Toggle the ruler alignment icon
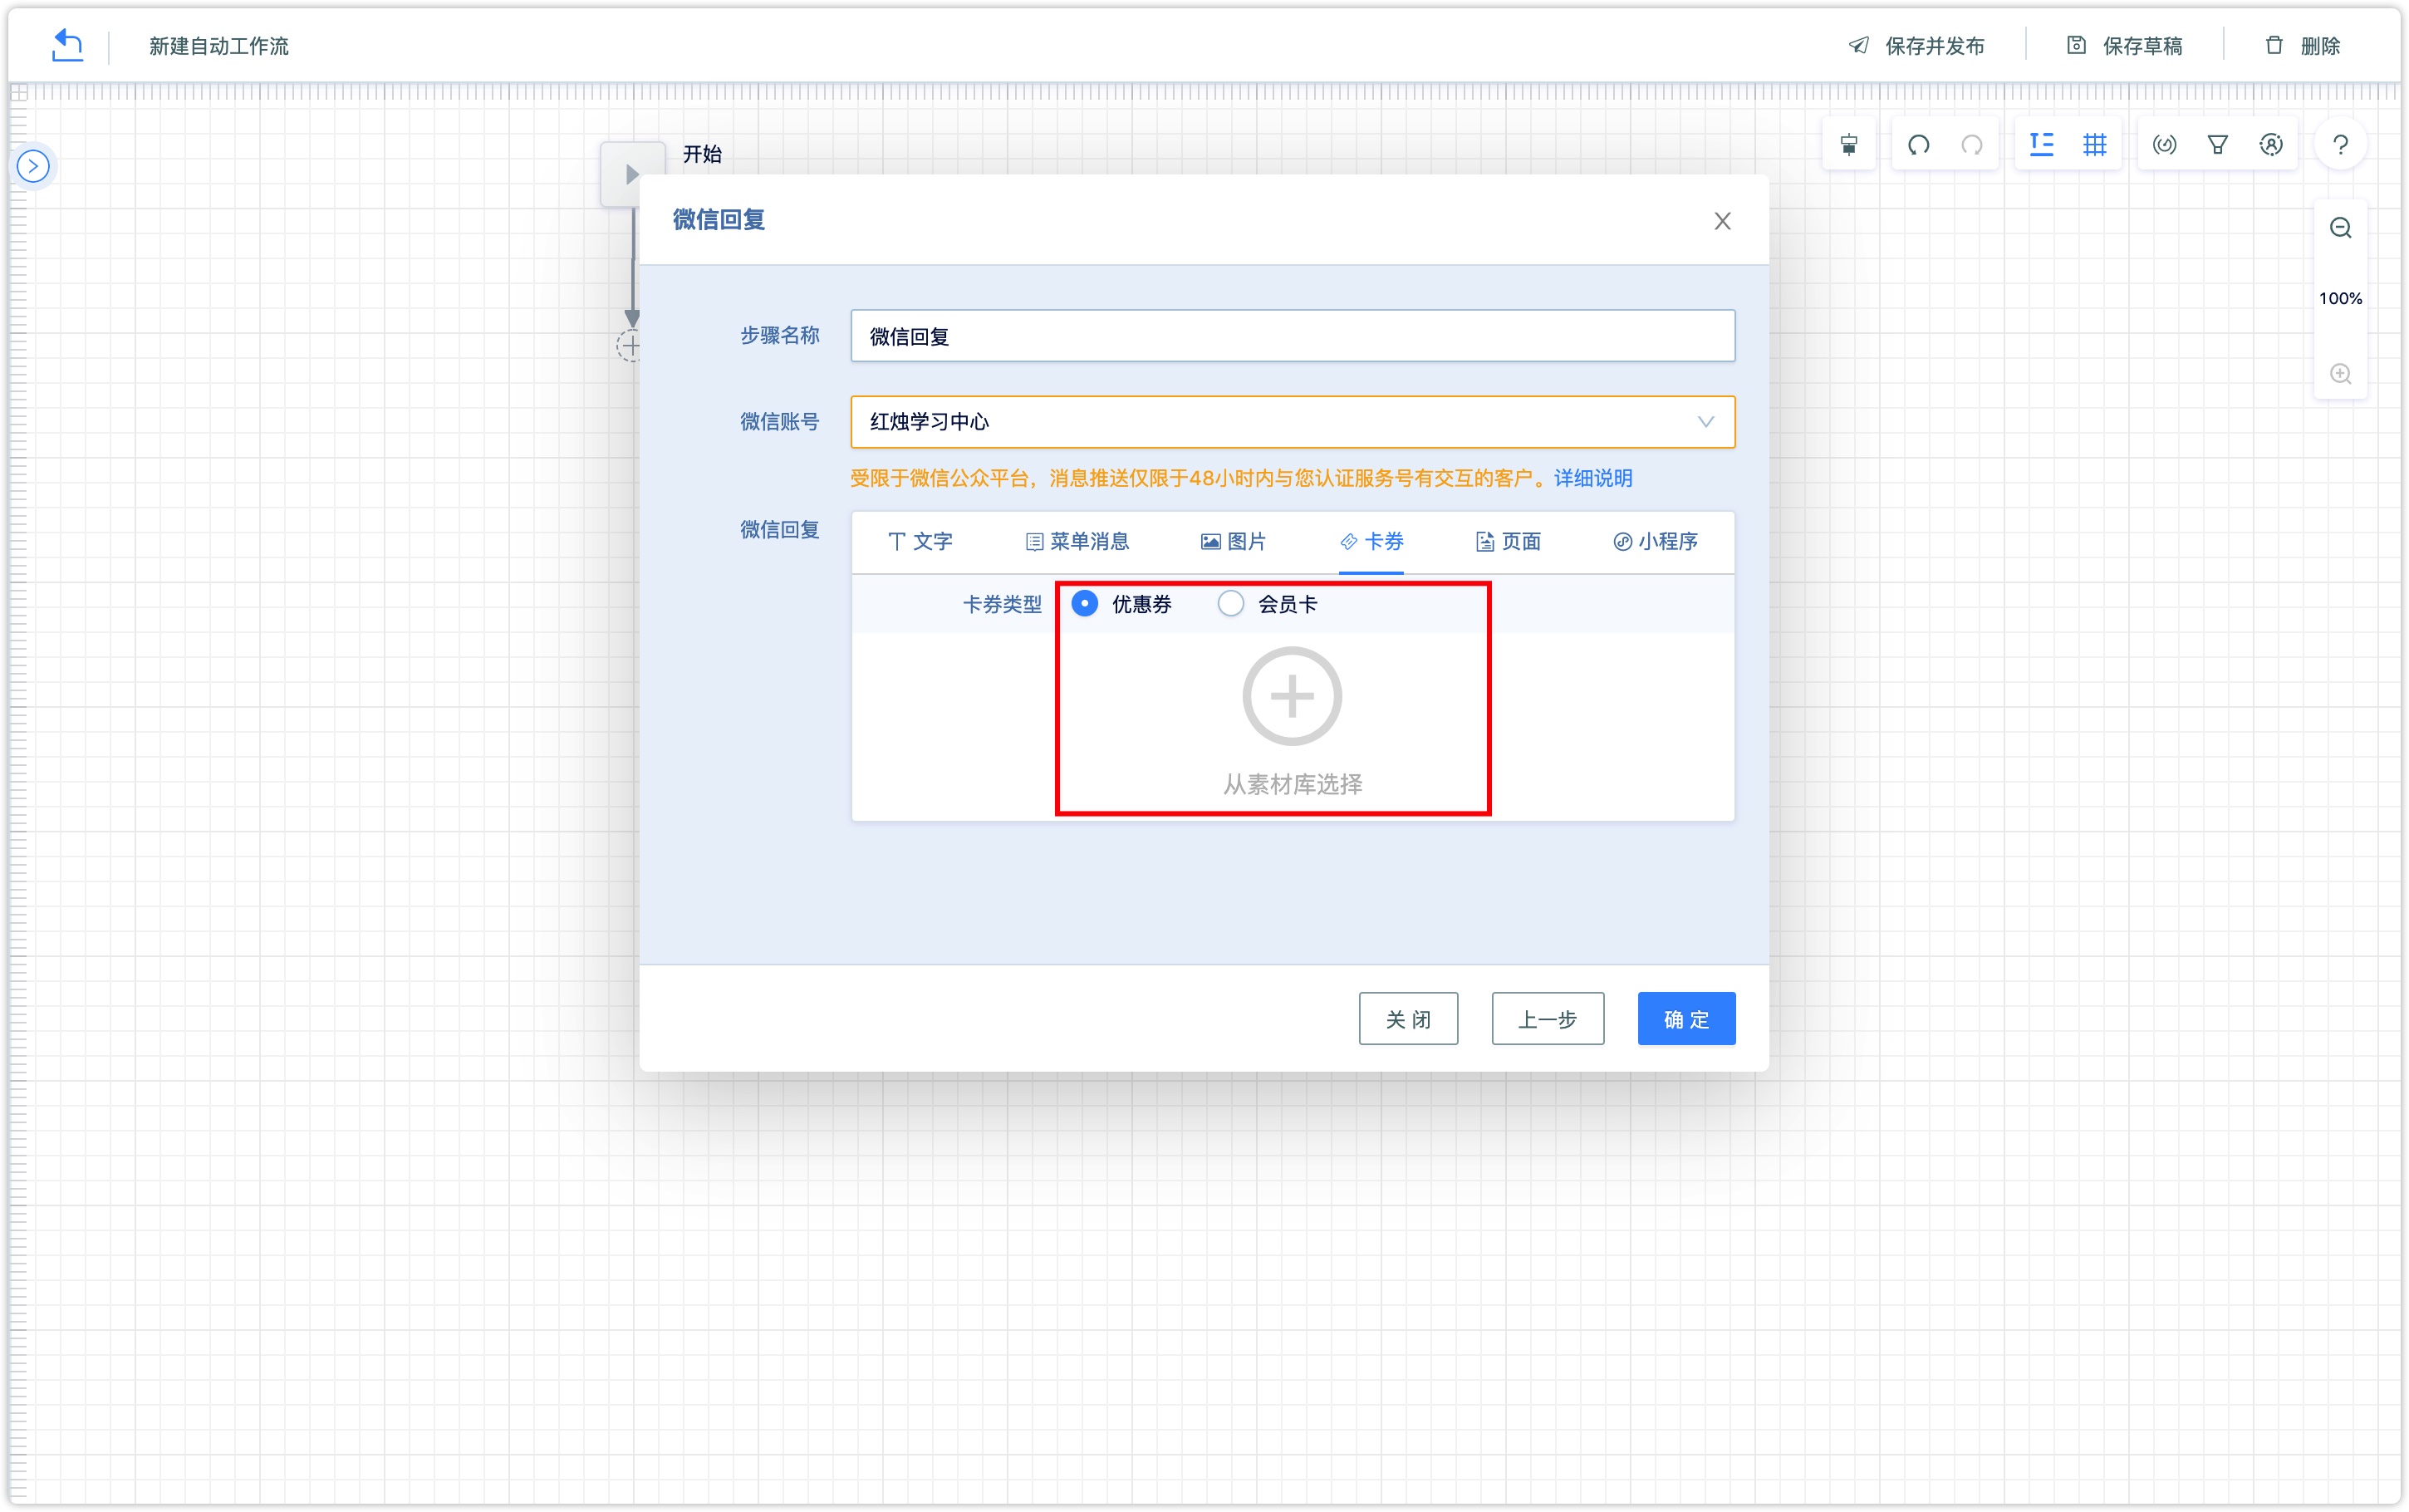This screenshot has height=1512, width=2409. coord(2041,145)
